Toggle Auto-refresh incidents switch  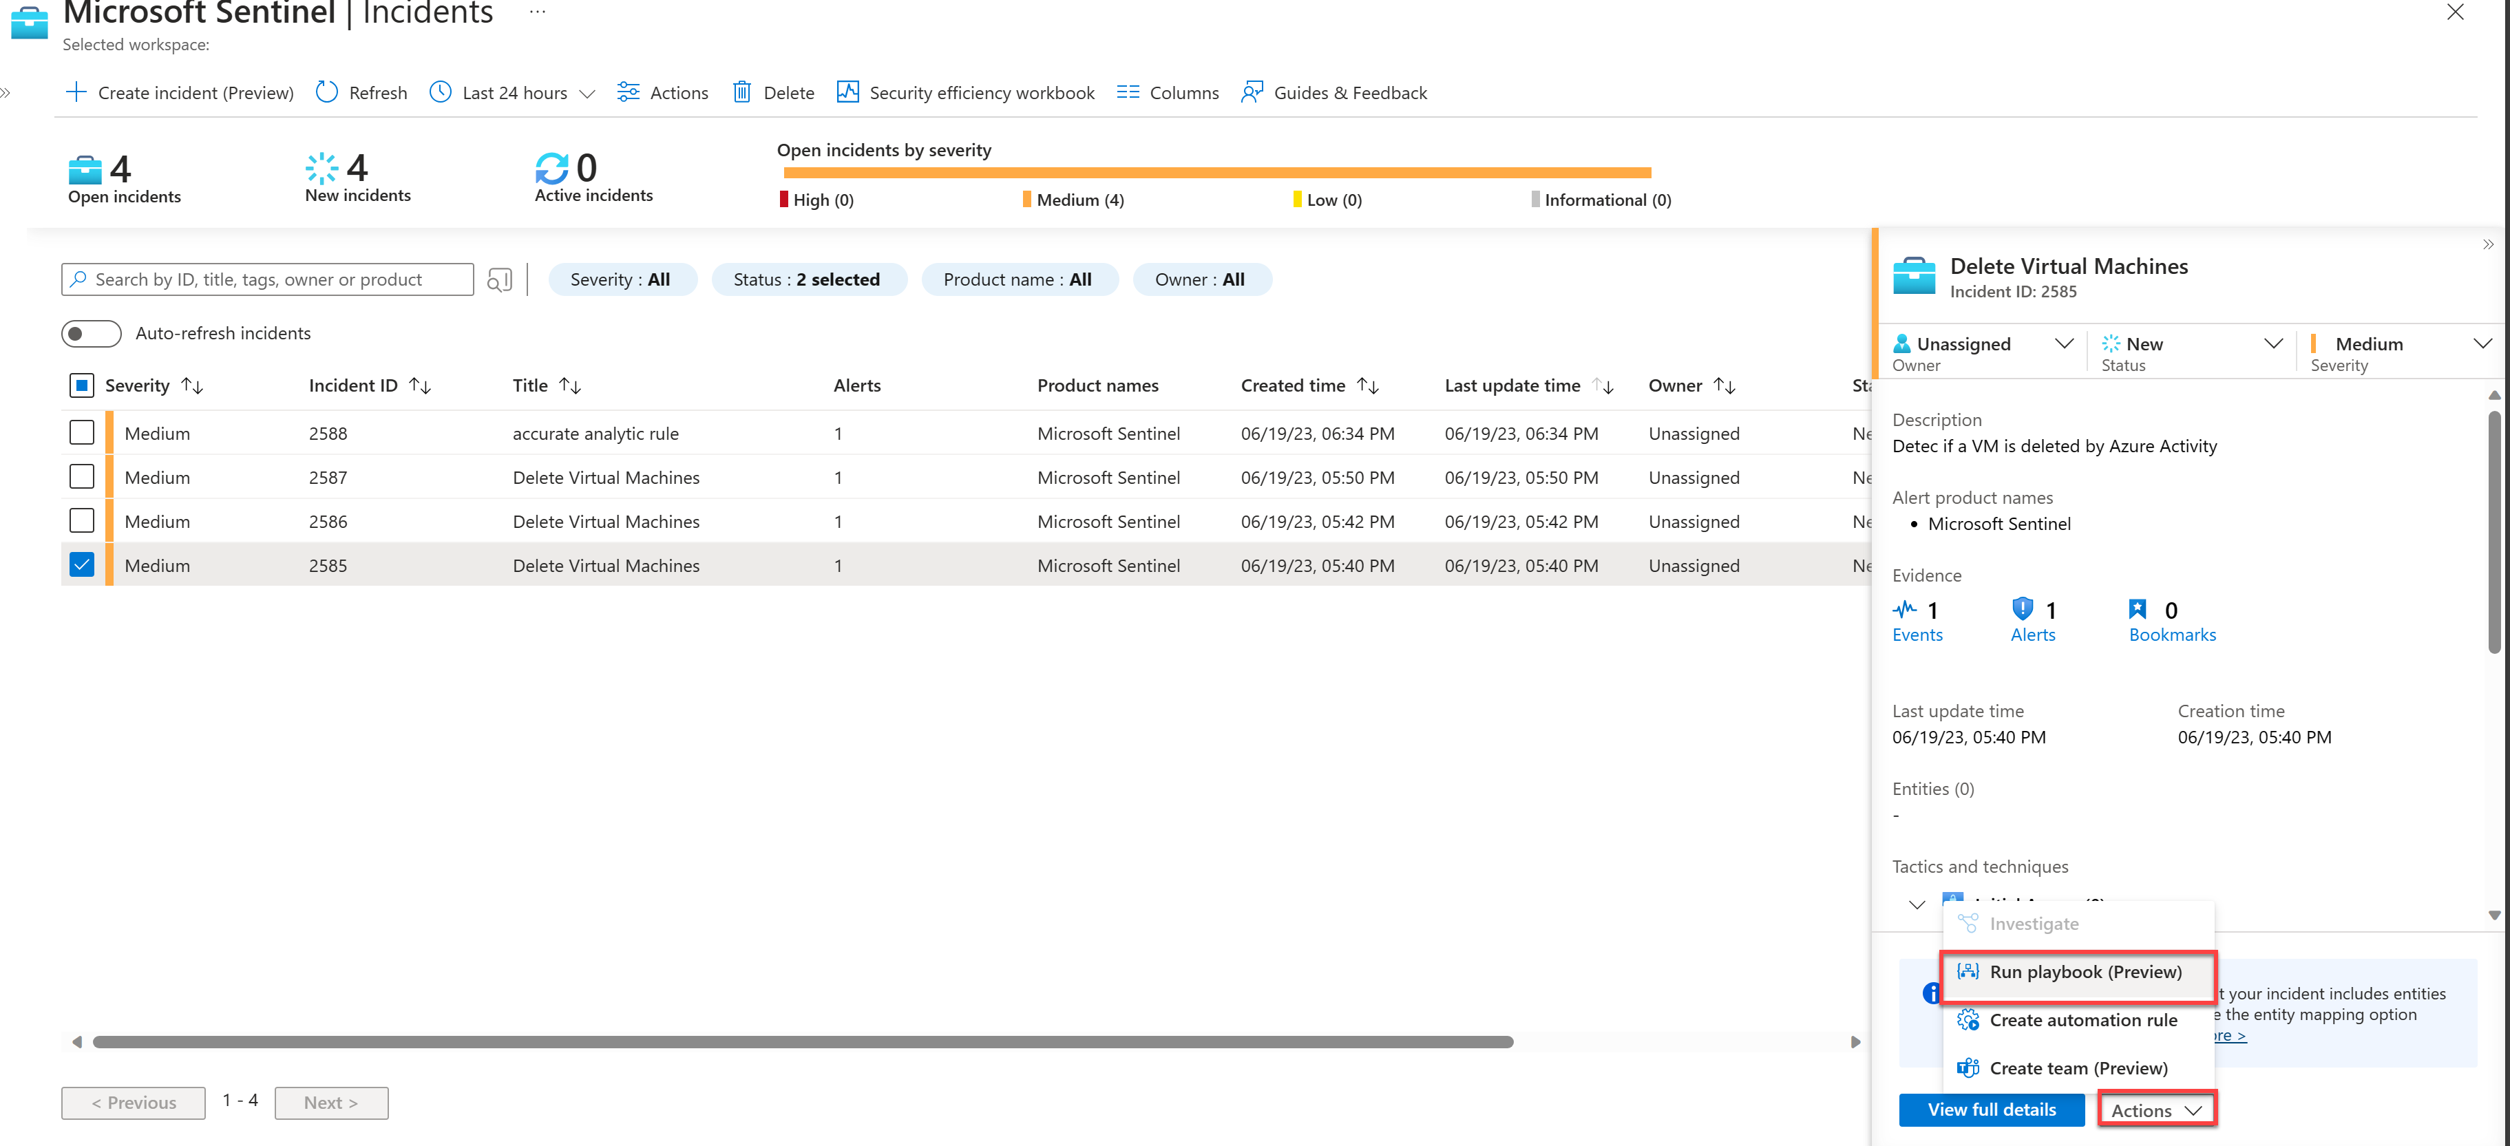[91, 333]
